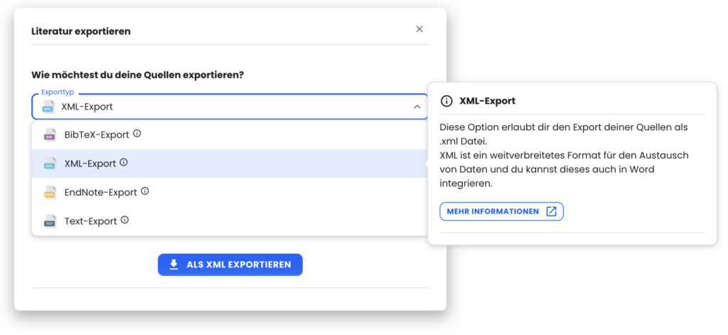728x335 pixels.
Task: Collapse the Exporttyp dropdown with the chevron
Action: [417, 107]
